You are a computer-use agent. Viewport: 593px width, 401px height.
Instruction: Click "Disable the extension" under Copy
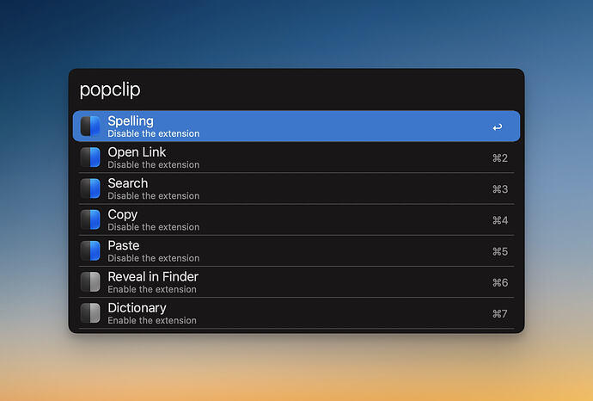pyautogui.click(x=154, y=227)
